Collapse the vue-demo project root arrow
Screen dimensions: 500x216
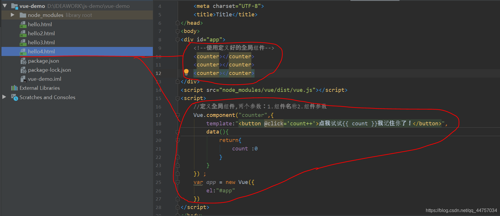tap(5, 6)
